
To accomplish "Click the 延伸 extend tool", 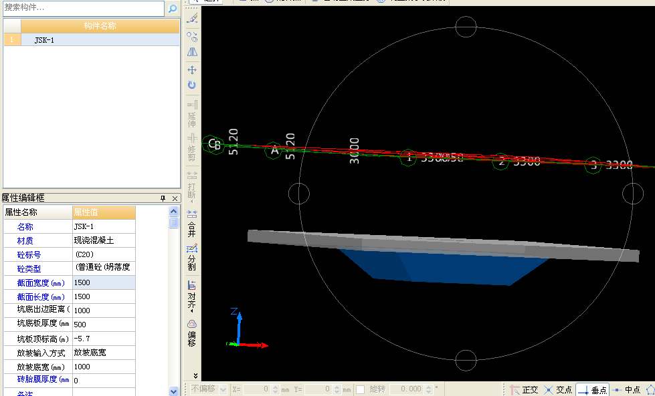I will click(x=192, y=114).
